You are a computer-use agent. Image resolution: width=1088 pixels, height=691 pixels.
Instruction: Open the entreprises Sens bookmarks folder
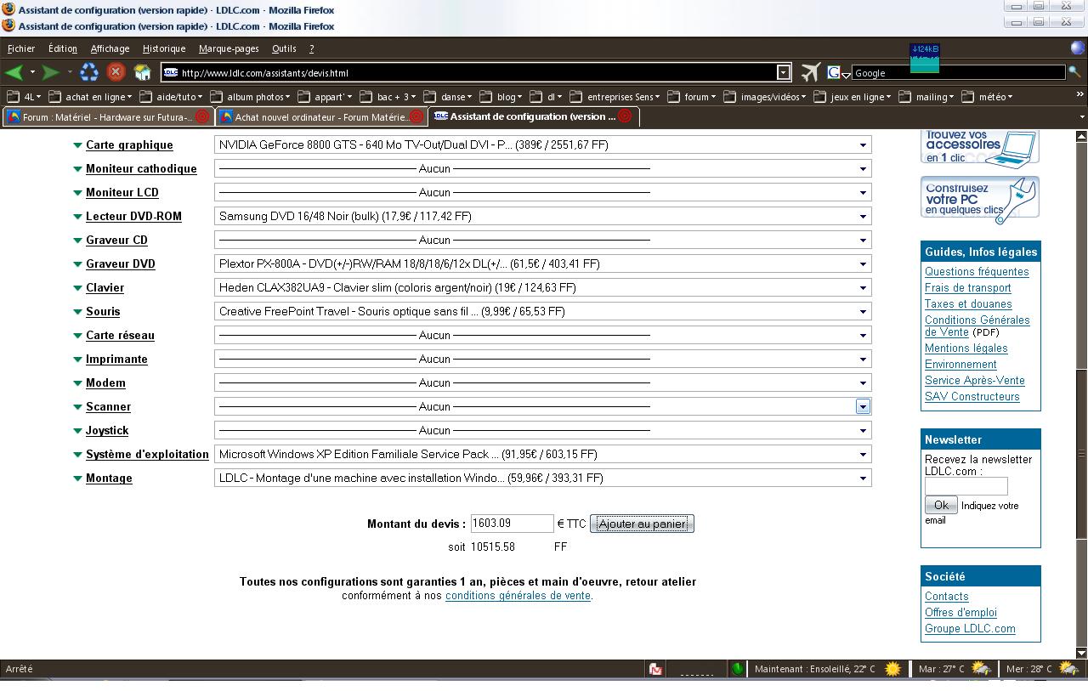click(x=615, y=97)
